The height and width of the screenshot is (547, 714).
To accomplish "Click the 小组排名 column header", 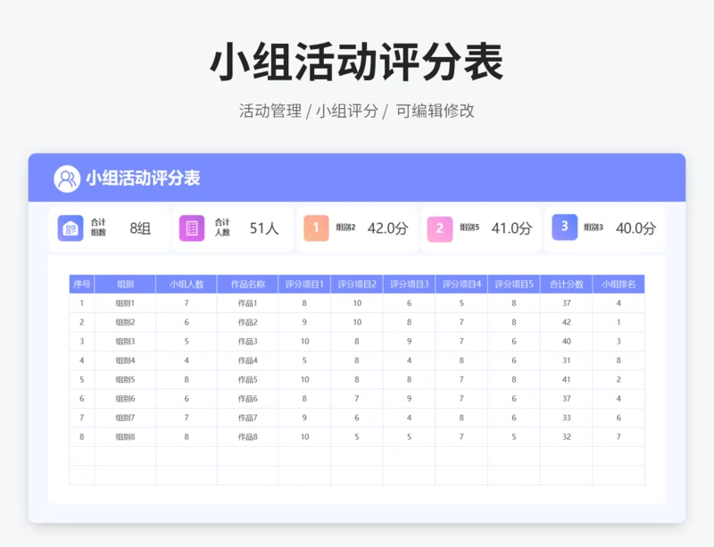I will [619, 284].
